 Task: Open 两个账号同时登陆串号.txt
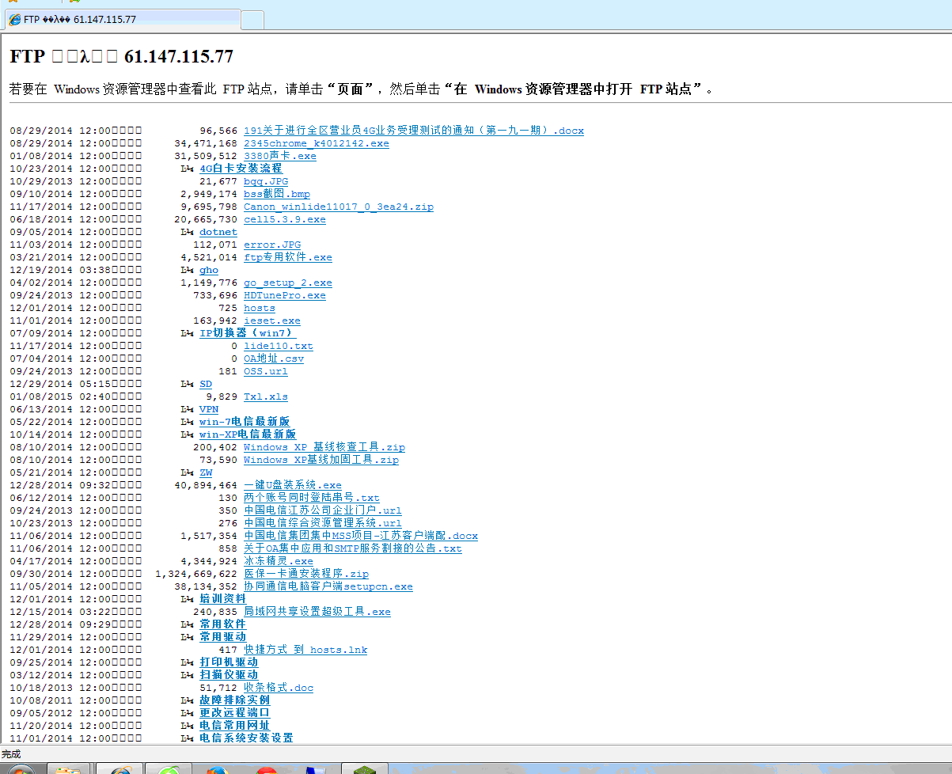pos(312,498)
